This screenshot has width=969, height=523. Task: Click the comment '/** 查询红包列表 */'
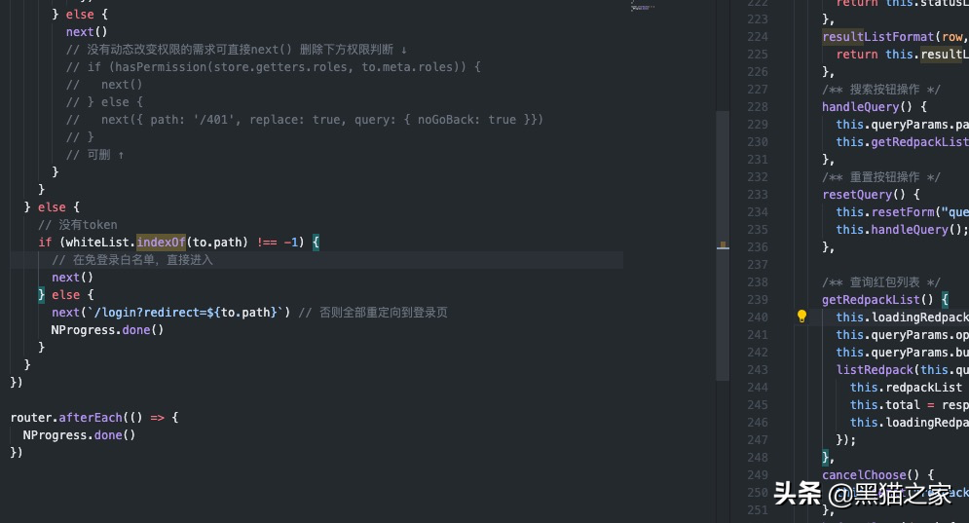pos(881,282)
